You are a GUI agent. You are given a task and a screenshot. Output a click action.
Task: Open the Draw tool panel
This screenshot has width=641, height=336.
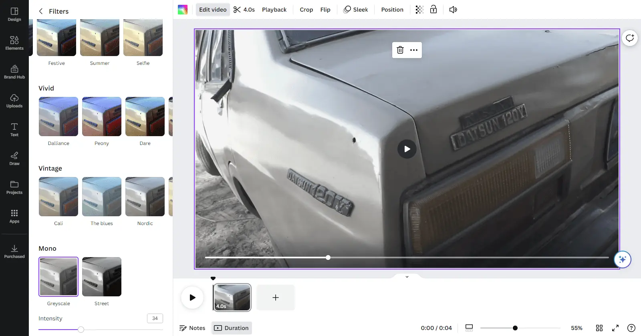14,158
